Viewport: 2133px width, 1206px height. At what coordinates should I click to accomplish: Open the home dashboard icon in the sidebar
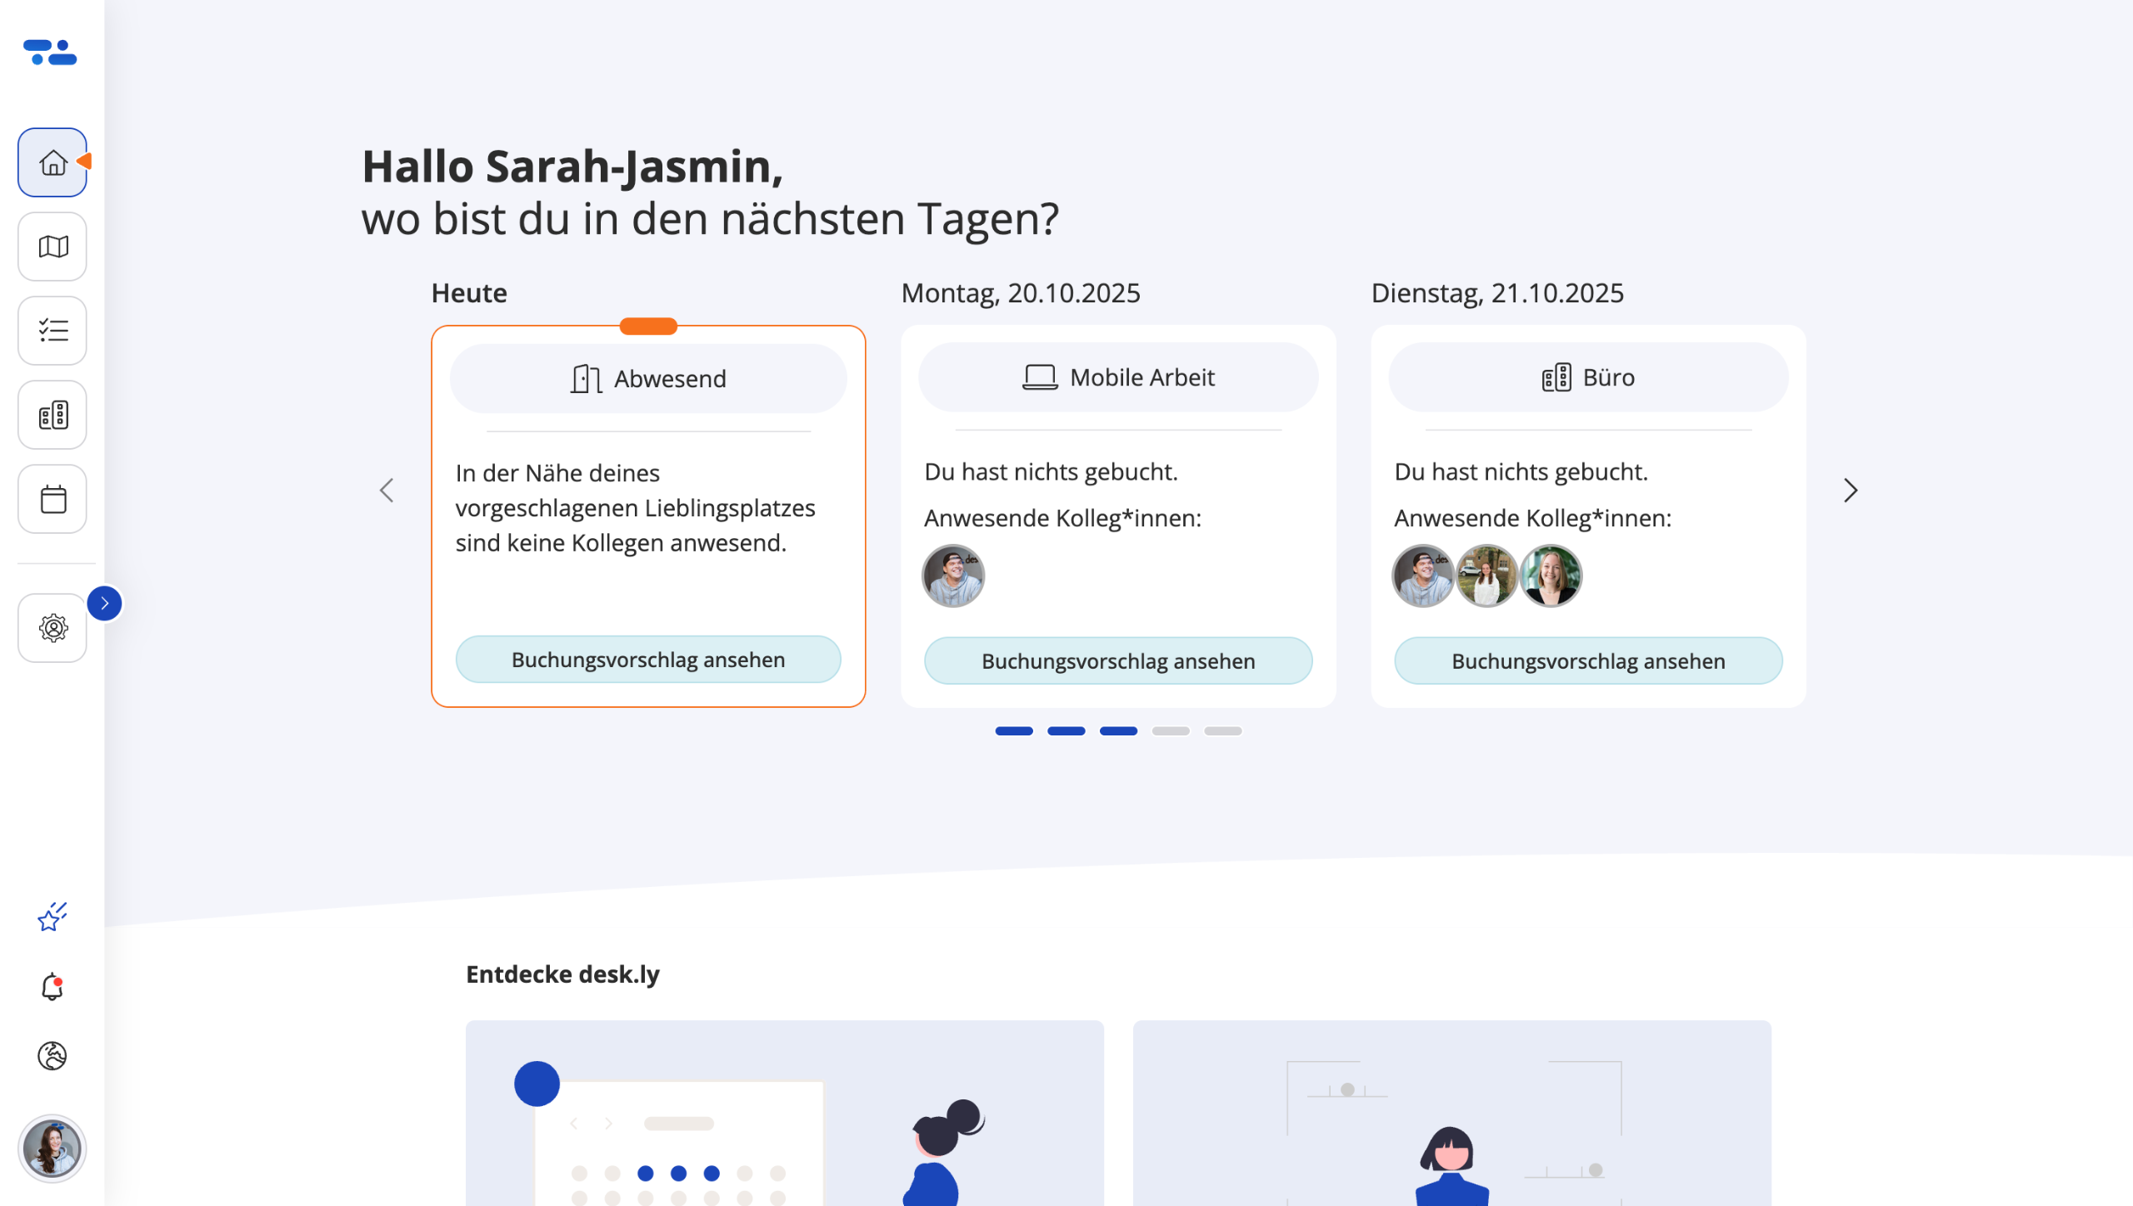(x=52, y=162)
